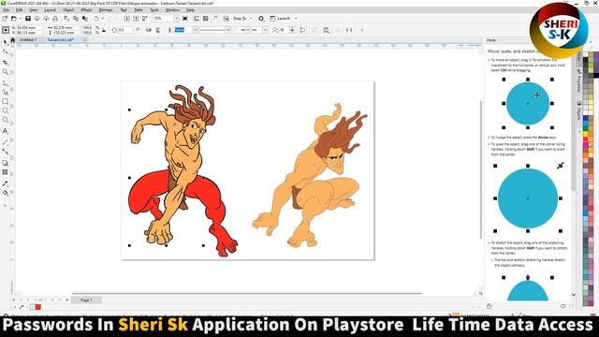599x337 pixels.
Task: Click the Full-screen preview icon
Action: point(185,19)
